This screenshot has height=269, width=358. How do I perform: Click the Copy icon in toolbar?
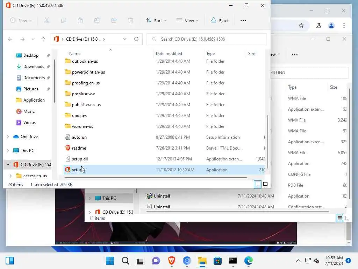click(x=64, y=21)
